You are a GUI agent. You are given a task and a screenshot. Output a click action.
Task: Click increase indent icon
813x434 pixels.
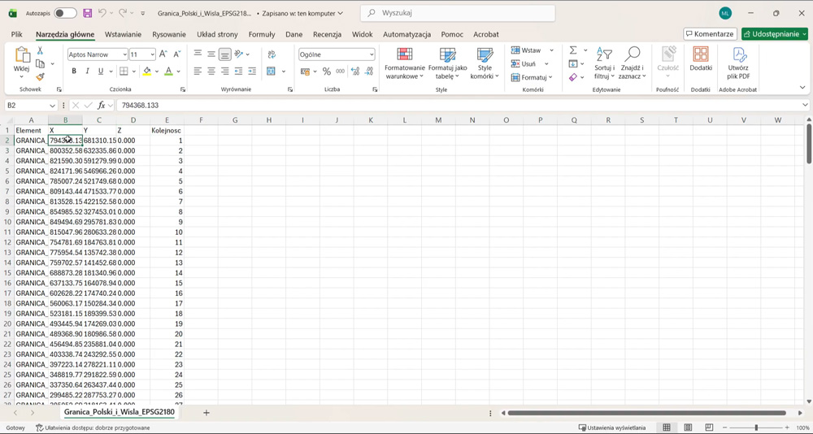coord(252,71)
